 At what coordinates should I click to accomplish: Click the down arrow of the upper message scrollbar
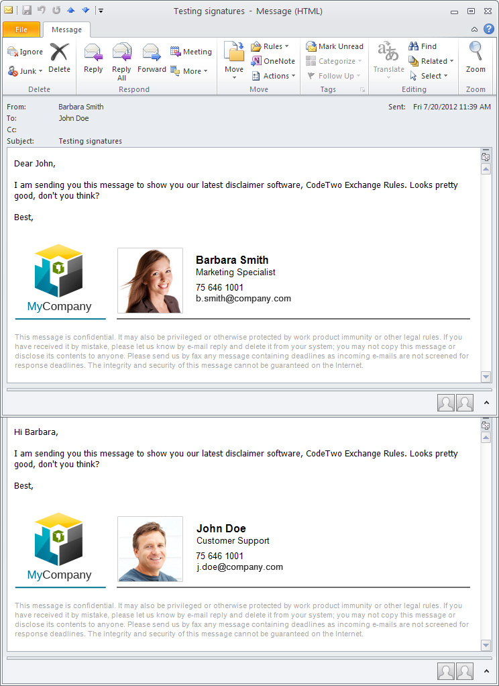[x=486, y=377]
